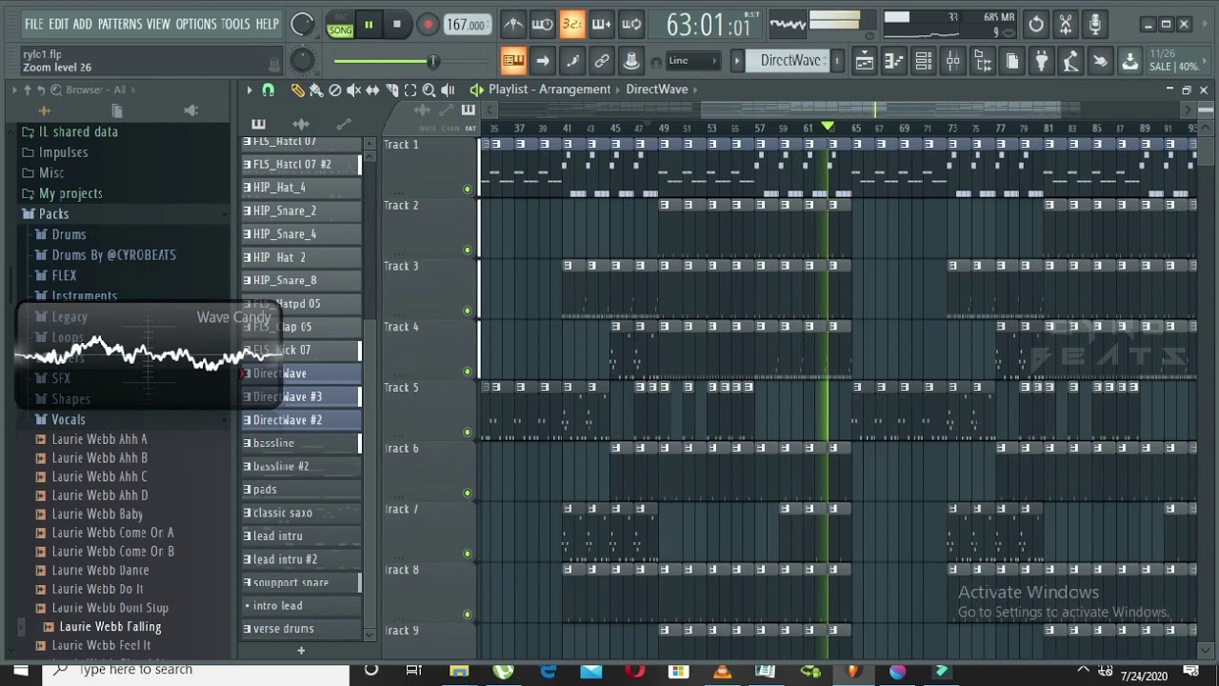Select the Paint brush tool in playlist
The image size is (1219, 686).
[316, 90]
